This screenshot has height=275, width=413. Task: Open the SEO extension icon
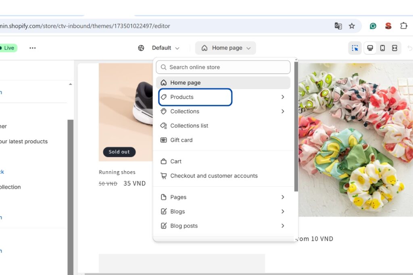(x=388, y=26)
